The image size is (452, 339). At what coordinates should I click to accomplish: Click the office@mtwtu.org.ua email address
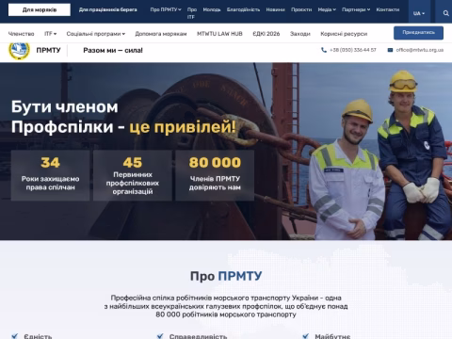[x=420, y=50]
